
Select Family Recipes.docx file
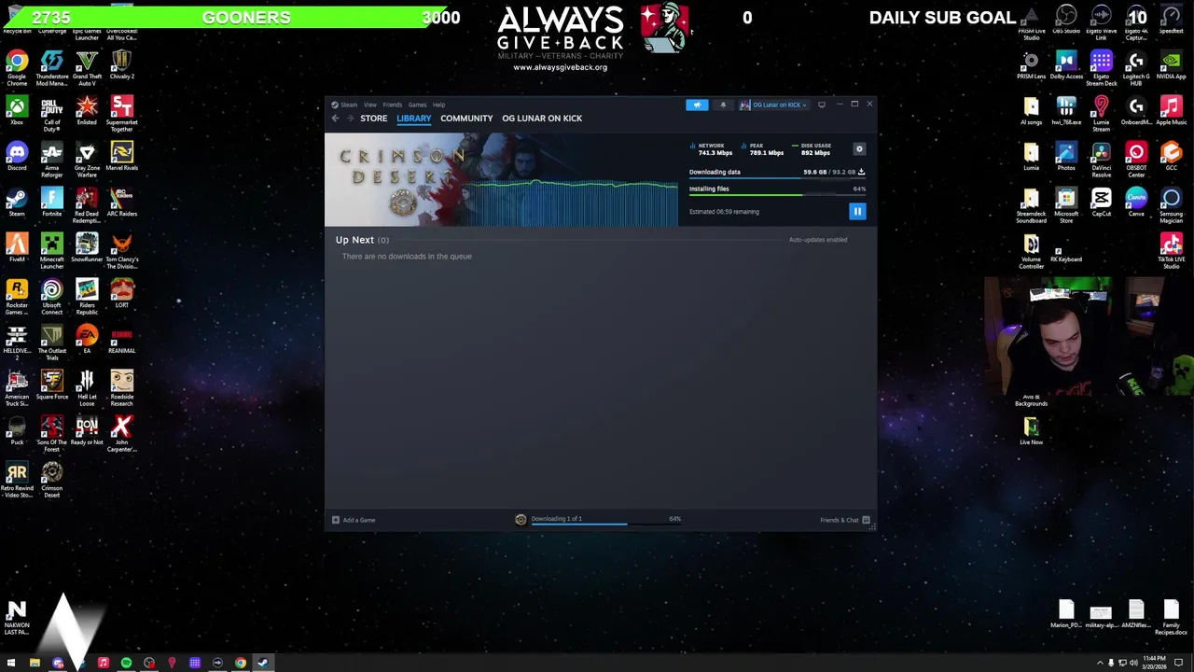coord(1171,618)
